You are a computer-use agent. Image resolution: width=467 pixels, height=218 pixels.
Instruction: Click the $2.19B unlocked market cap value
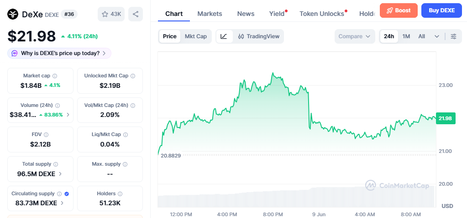point(110,86)
